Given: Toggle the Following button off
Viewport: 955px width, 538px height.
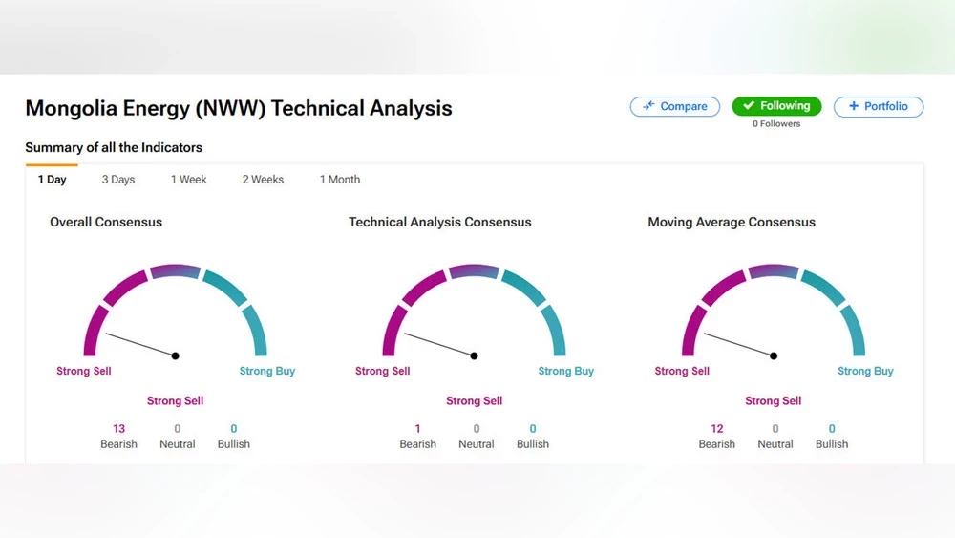Looking at the screenshot, I should pyautogui.click(x=776, y=106).
